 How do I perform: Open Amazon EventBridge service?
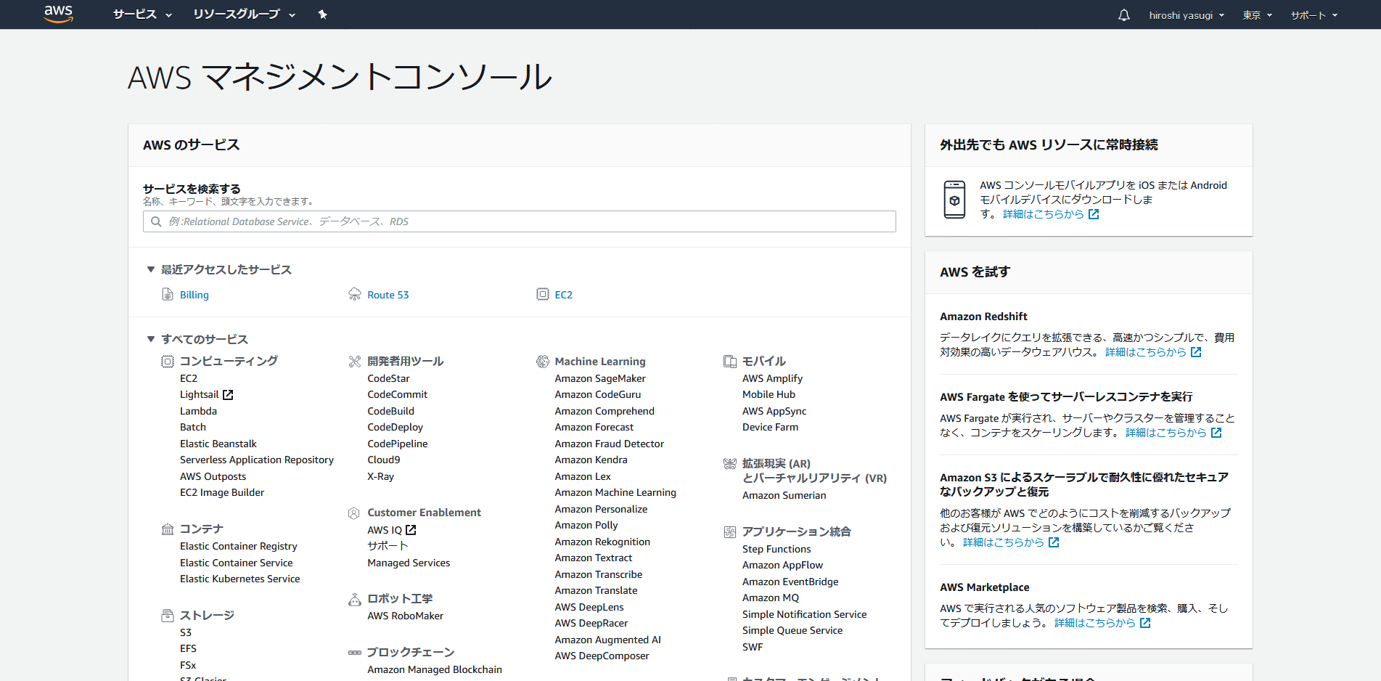[790, 582]
